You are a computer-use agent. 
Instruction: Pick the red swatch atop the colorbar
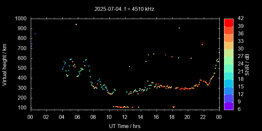(229, 22)
